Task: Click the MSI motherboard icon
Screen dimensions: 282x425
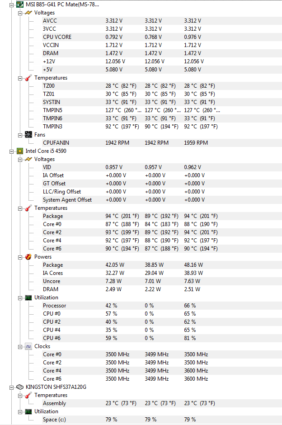Action: tap(20, 5)
